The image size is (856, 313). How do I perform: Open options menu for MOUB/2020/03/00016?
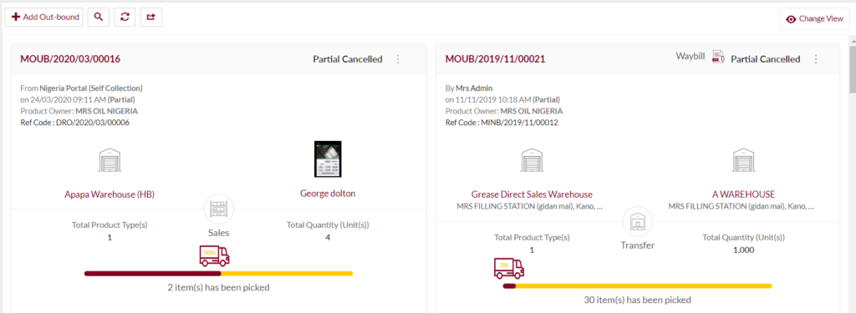coord(398,59)
